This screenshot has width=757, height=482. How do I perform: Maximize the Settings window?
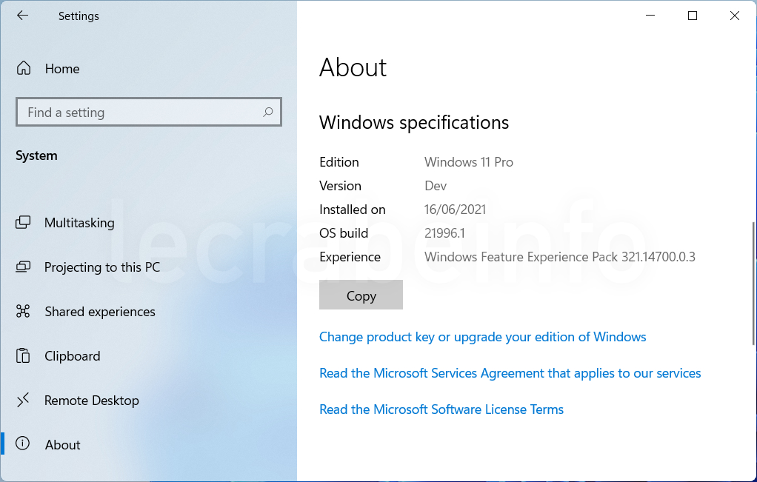[693, 16]
